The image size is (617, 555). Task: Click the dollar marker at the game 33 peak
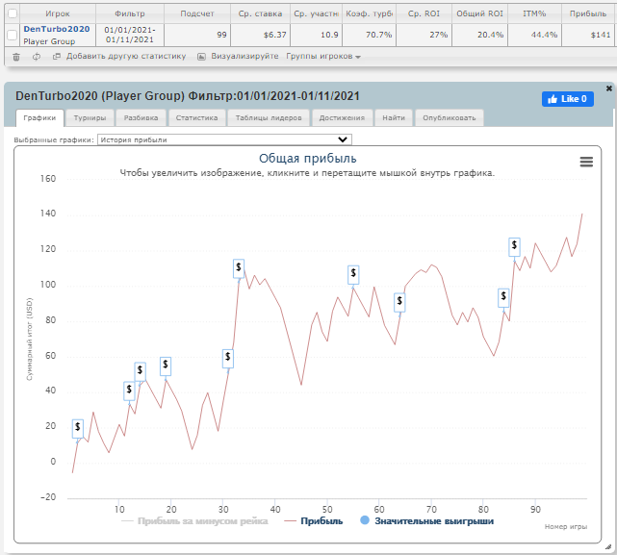pyautogui.click(x=239, y=268)
